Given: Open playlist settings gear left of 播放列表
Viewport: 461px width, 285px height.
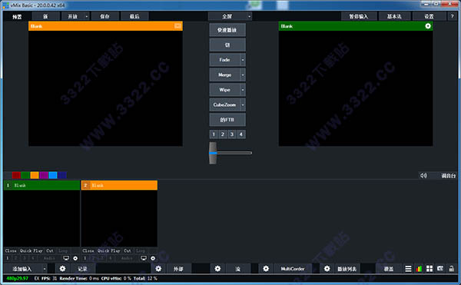Looking at the screenshot, I should (x=327, y=269).
